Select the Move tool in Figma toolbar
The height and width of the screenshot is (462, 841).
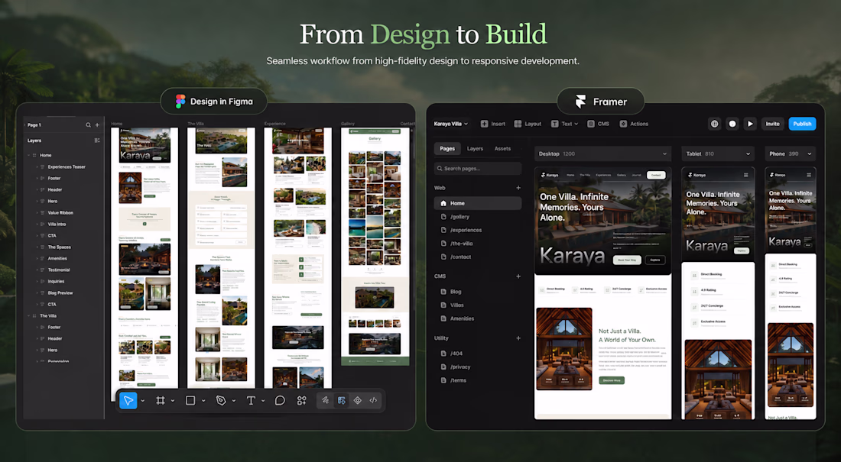(x=128, y=400)
